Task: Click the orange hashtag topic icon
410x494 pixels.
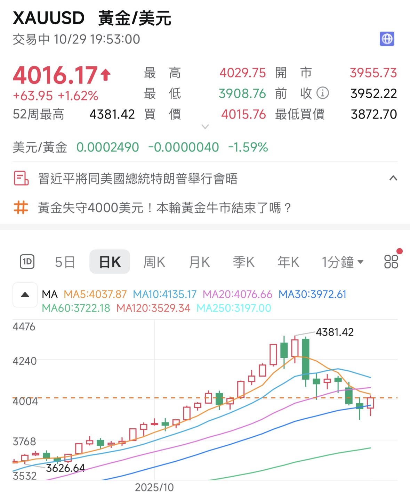Action: (21, 208)
